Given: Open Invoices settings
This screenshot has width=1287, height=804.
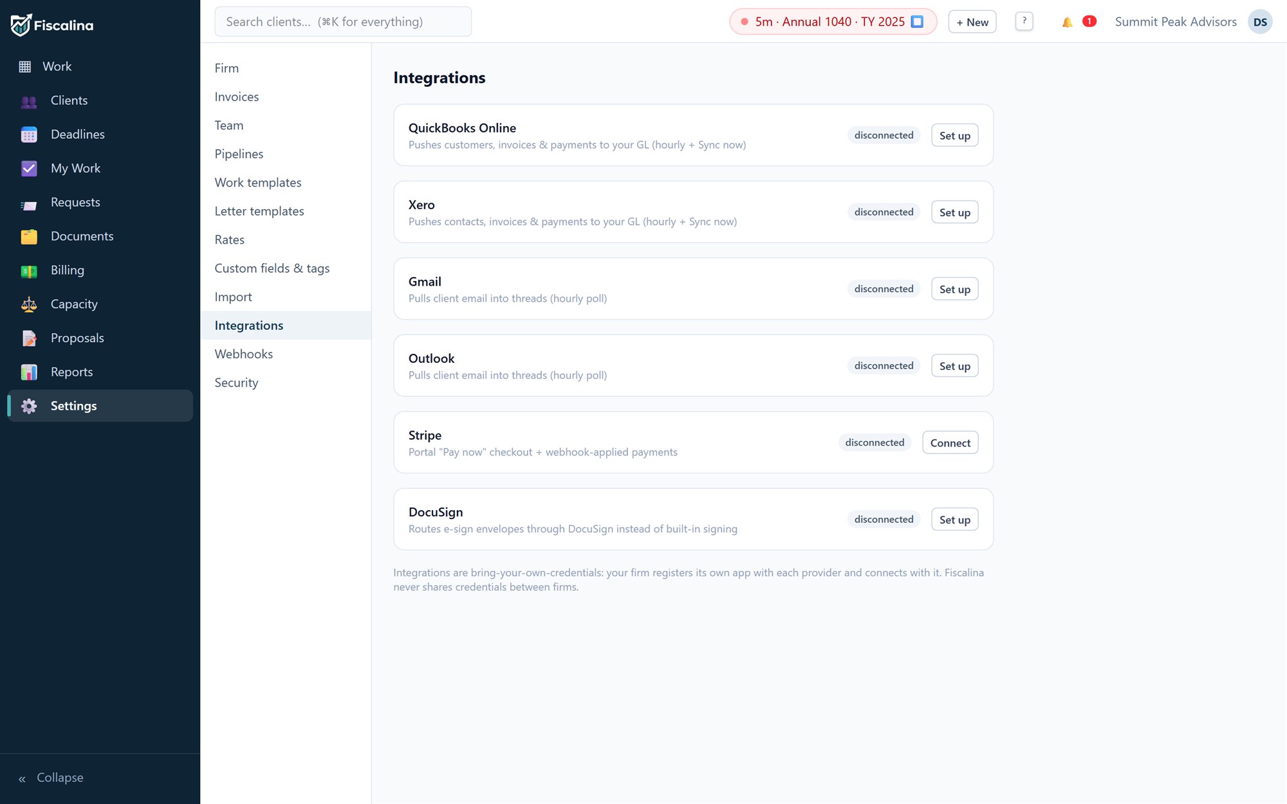Looking at the screenshot, I should coord(286,96).
